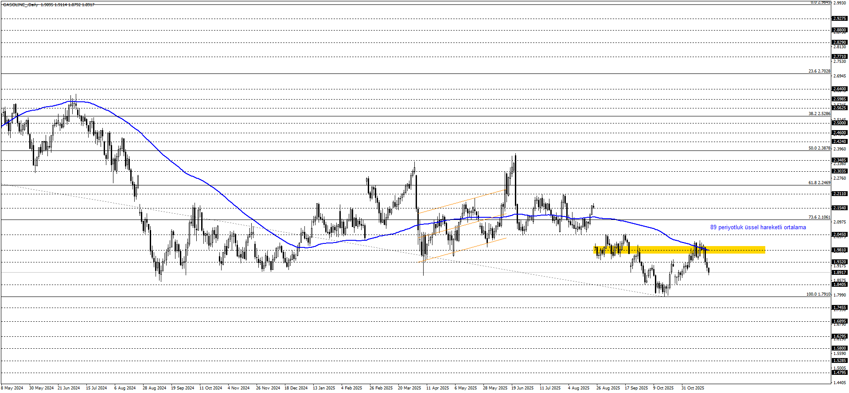Click the '6 Aug 2024' date label

point(125,388)
